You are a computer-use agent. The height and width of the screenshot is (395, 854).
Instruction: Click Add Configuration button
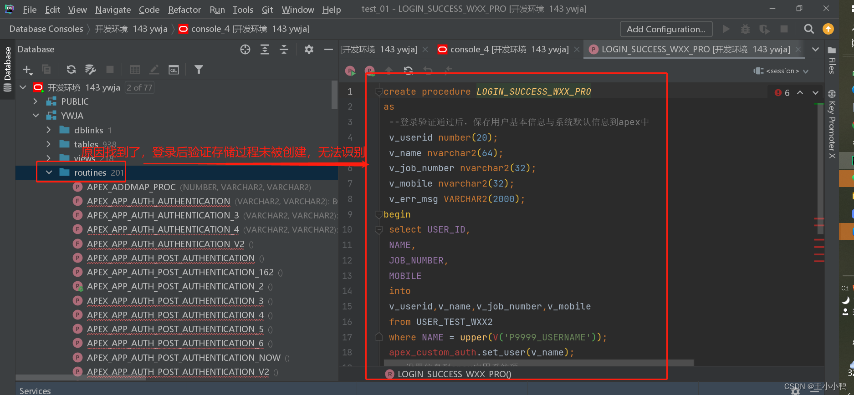[x=666, y=29]
